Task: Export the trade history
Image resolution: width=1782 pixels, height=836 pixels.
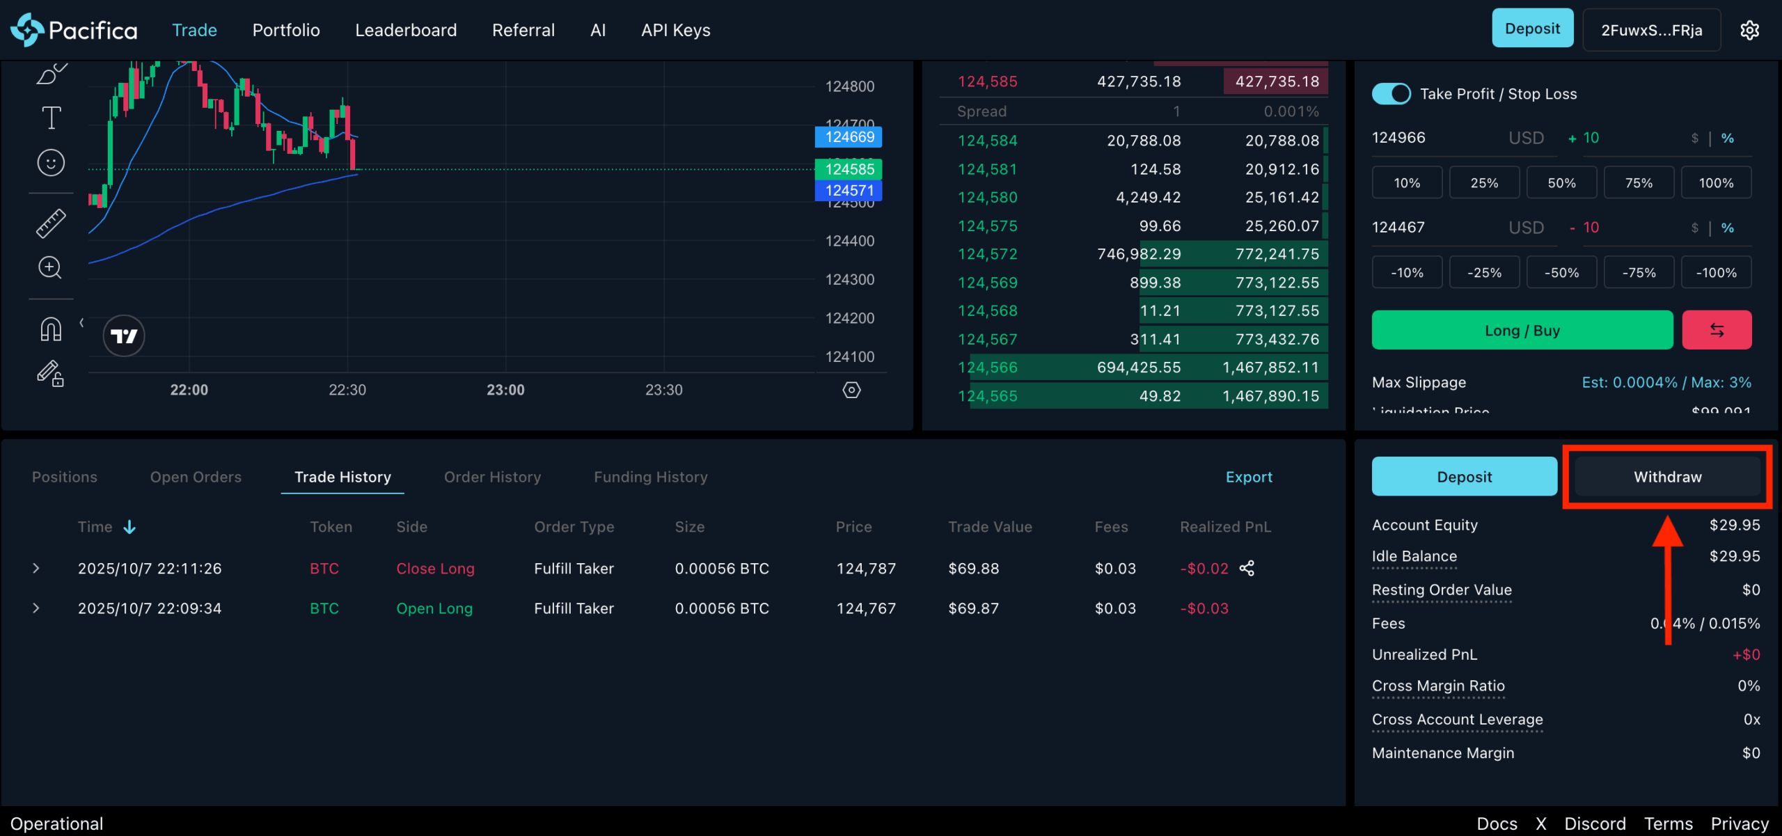Action: click(1249, 477)
